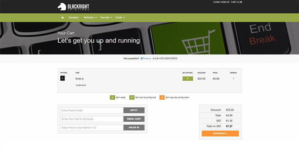Expand the Security dropdown menu
The height and width of the screenshot is (152, 299).
pyautogui.click(x=106, y=18)
